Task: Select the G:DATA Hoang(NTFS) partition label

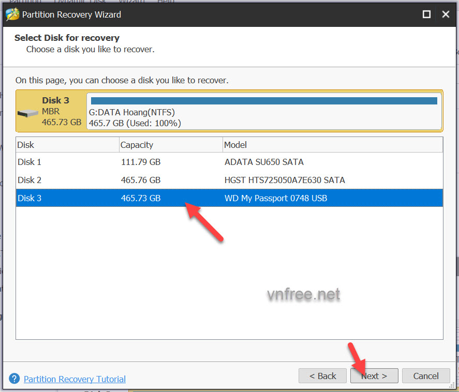Action: coord(132,112)
